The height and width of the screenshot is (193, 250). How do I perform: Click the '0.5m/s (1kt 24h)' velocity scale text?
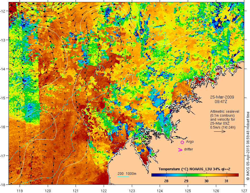coord(223,127)
